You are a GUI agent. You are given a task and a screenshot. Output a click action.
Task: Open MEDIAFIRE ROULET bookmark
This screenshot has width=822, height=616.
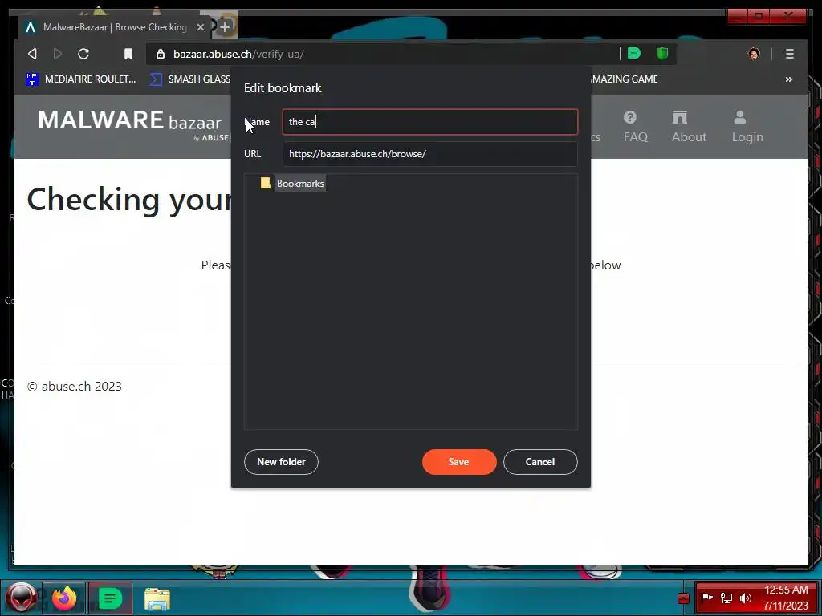(x=81, y=79)
